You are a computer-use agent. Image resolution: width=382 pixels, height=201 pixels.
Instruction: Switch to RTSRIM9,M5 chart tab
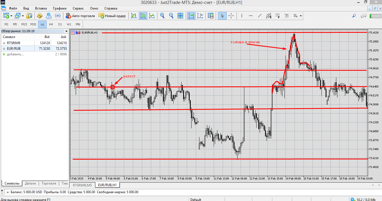point(82,185)
